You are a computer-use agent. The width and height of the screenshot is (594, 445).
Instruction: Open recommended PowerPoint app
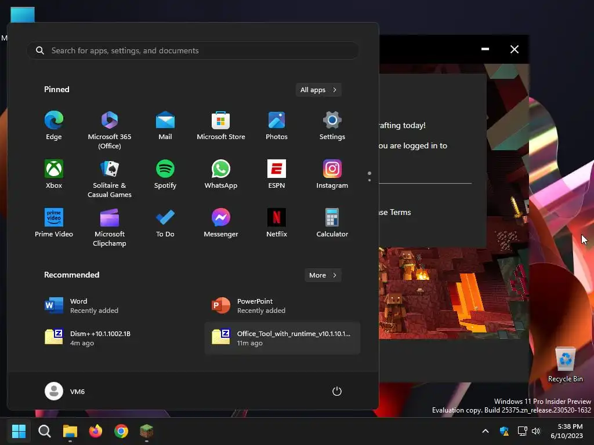point(282,306)
